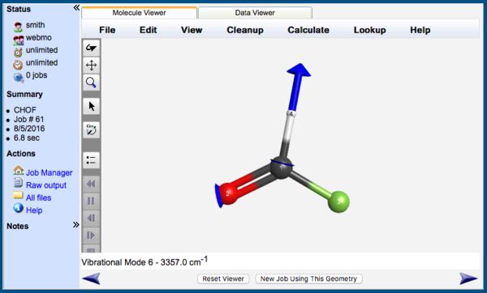Click the list display options icon
The width and height of the screenshot is (487, 293).
tap(91, 160)
